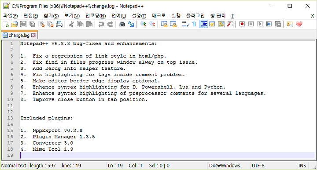Click line number 13 in the margin
This screenshot has width=317, height=170.
pyautogui.click(x=10, y=118)
